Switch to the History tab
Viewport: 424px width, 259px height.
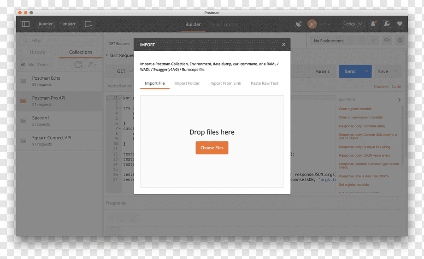tap(38, 52)
